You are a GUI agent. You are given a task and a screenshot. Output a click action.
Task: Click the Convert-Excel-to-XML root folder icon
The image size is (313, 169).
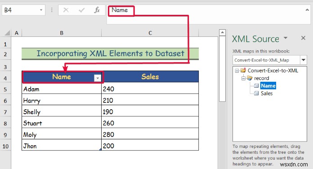[x=243, y=70]
